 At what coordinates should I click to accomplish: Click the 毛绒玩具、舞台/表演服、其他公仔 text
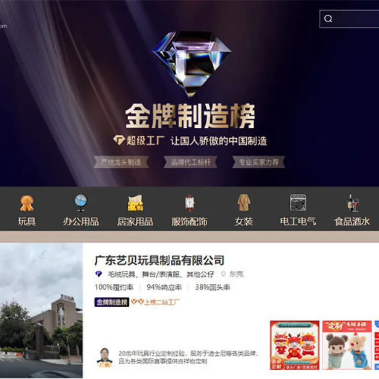pos(161,274)
